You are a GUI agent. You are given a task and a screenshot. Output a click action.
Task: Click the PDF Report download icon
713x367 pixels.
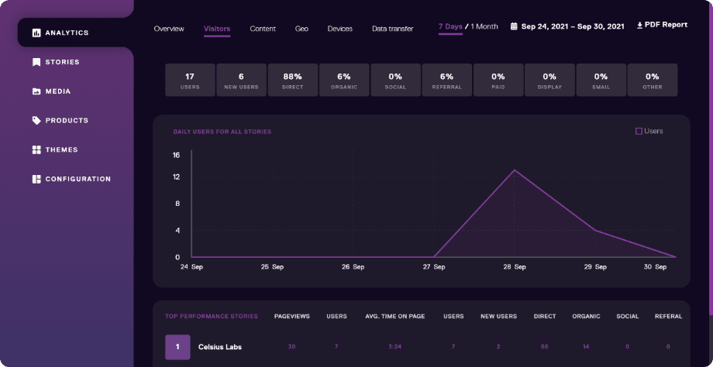[639, 25]
